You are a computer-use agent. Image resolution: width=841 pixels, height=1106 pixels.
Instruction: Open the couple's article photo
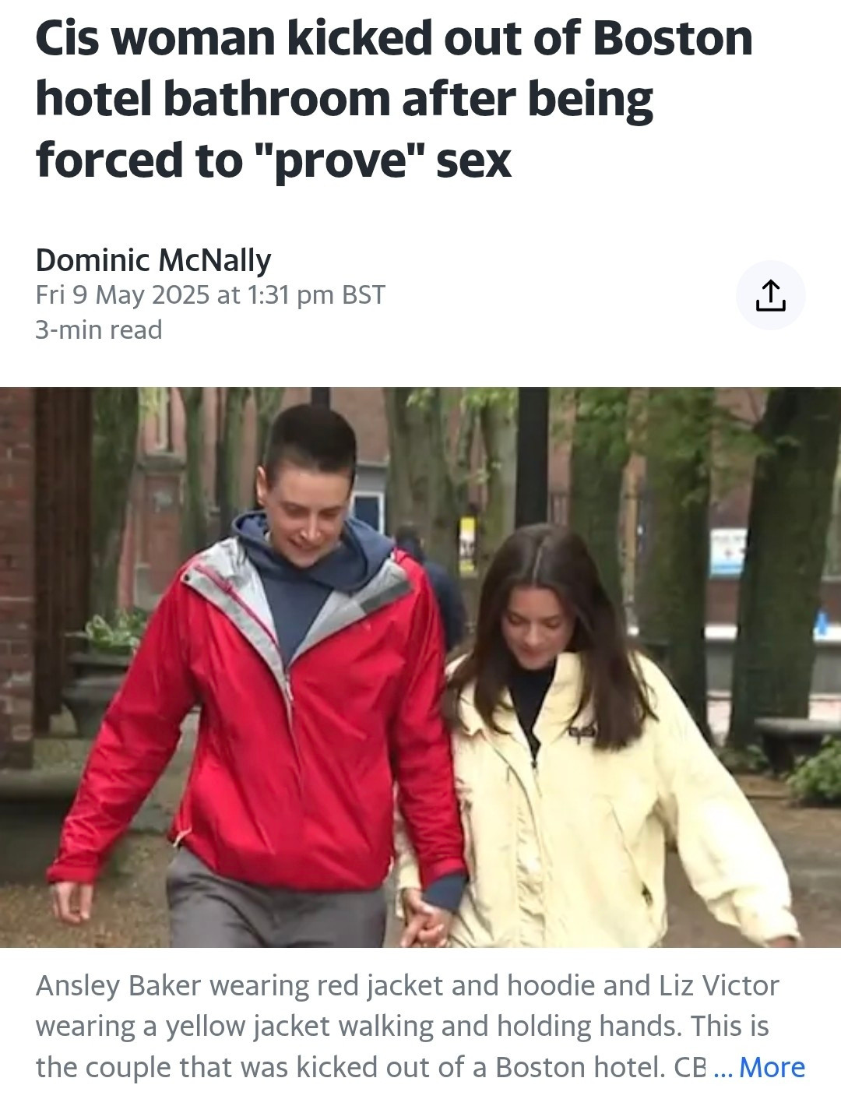point(420,667)
